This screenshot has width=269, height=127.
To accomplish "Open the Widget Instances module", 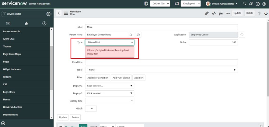I will click(x=12, y=69).
